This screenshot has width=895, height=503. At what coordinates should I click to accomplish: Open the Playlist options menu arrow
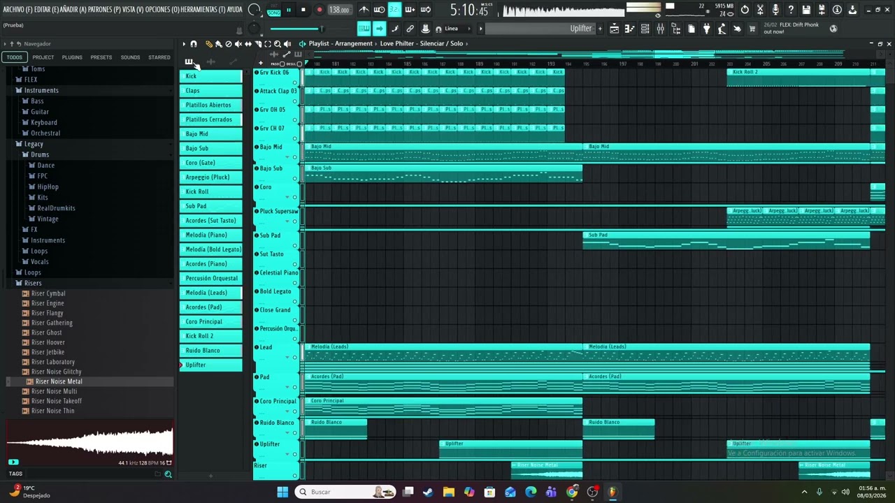[184, 44]
